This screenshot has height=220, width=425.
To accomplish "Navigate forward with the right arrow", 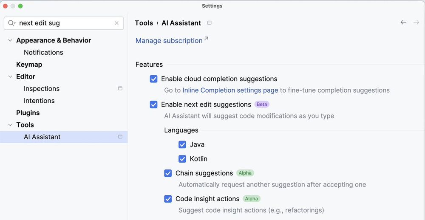I will (416, 23).
